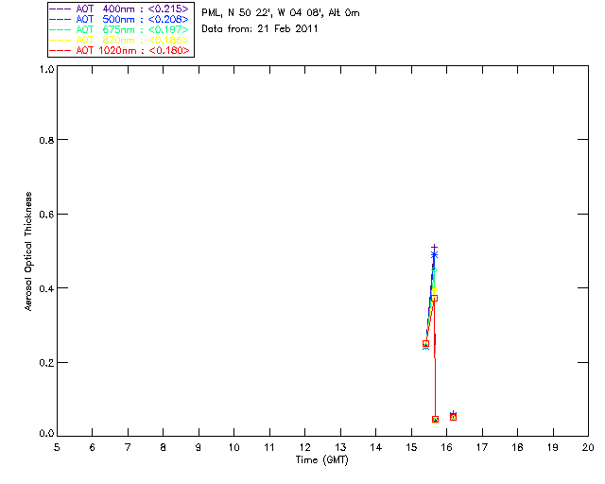
Task: Click the x-axis tick label 10
Action: [x=233, y=448]
